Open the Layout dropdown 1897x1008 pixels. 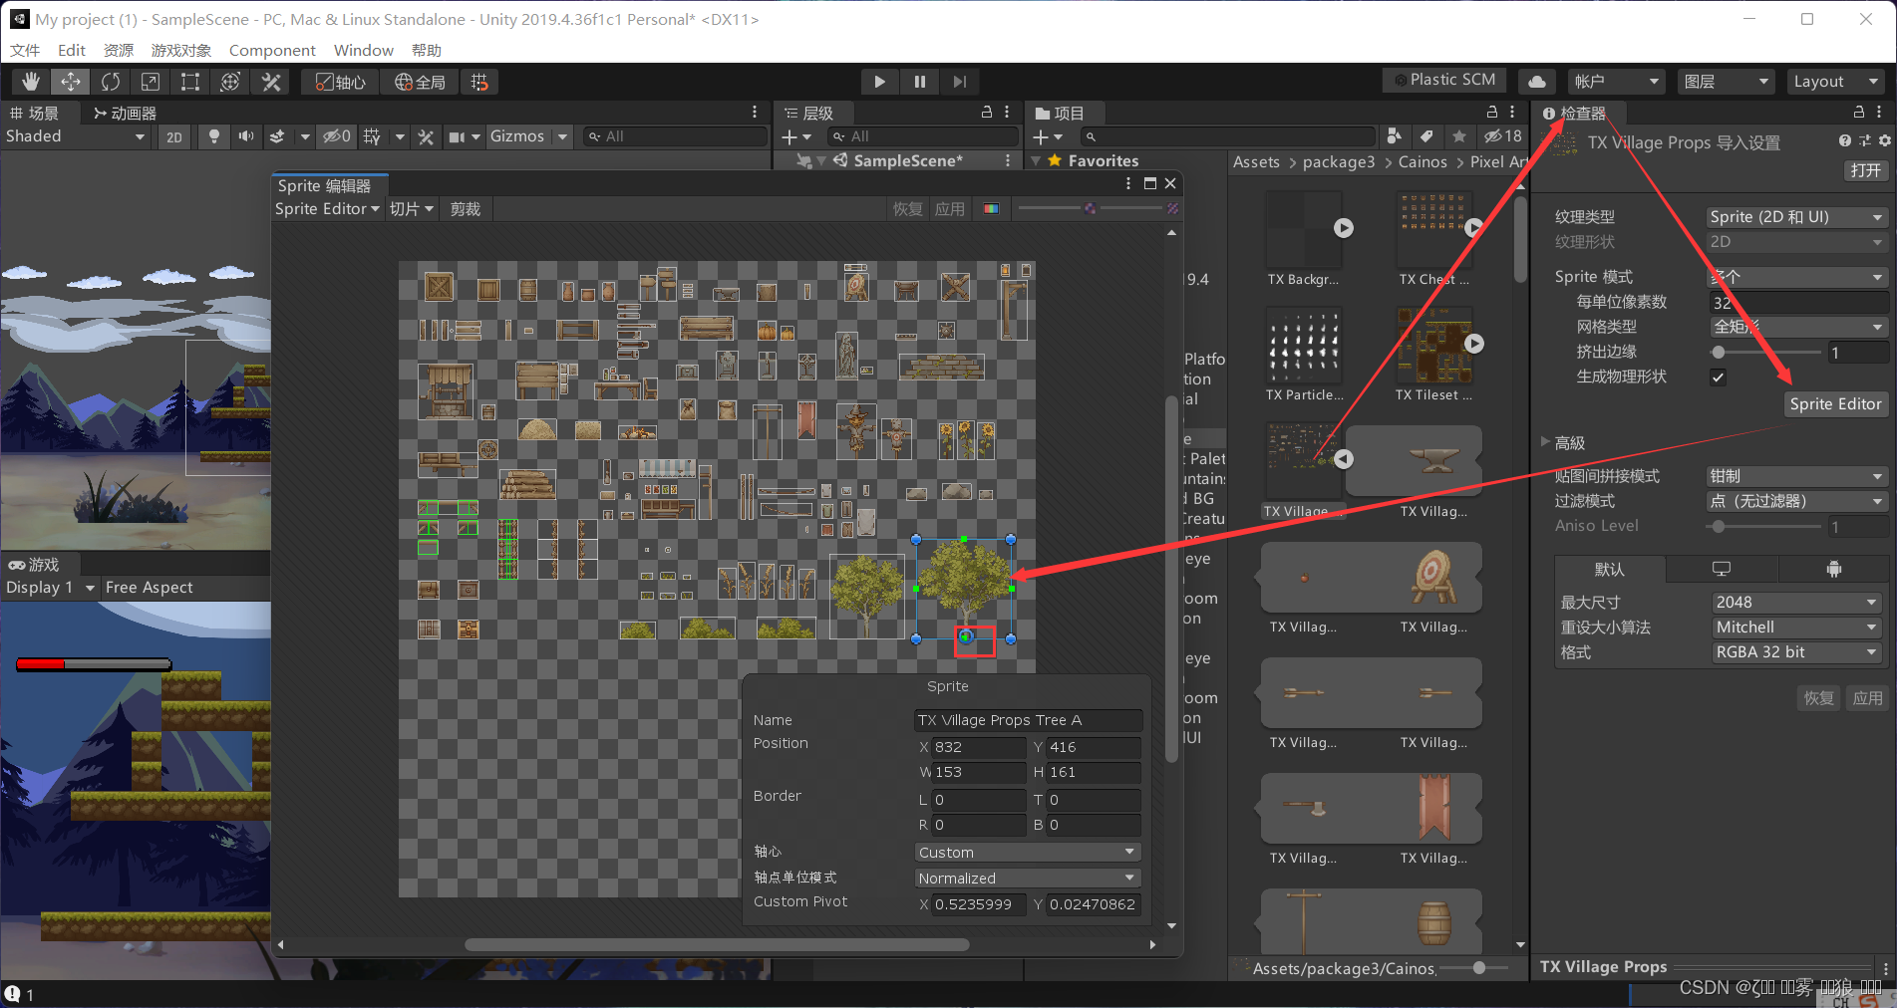(x=1834, y=82)
